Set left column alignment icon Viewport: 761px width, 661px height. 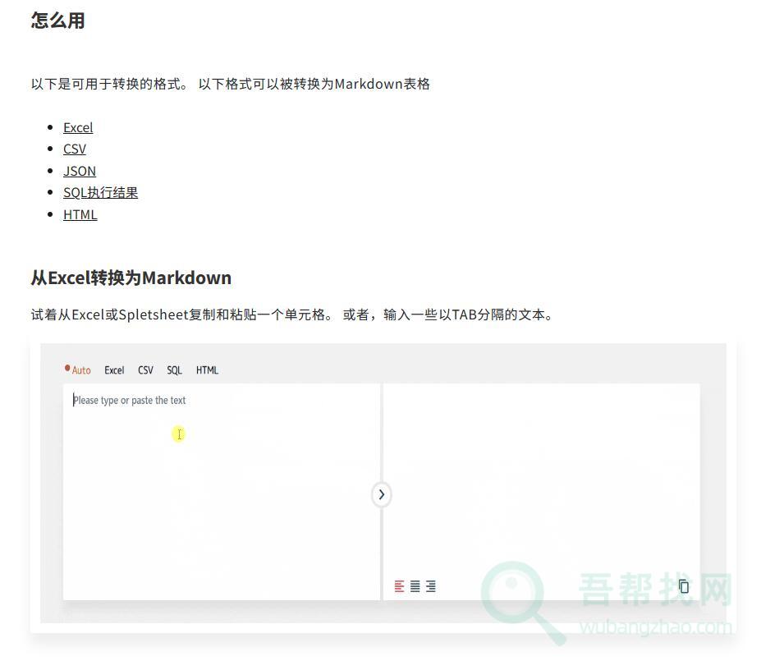399,586
